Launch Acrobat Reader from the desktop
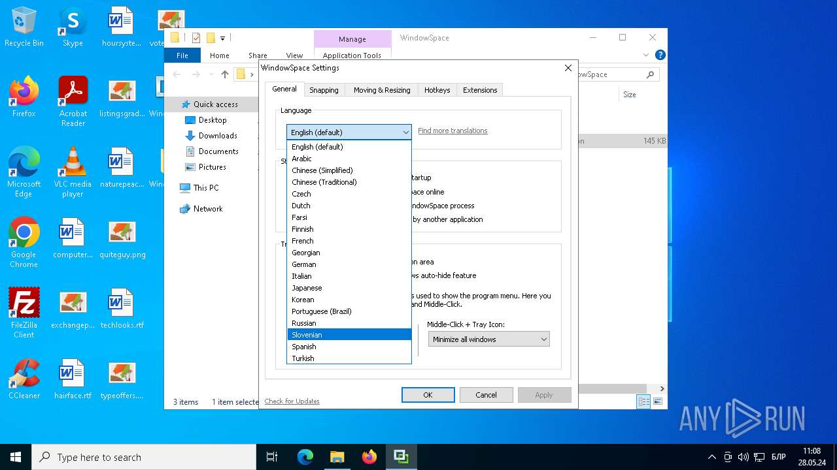The image size is (837, 470). point(73,101)
